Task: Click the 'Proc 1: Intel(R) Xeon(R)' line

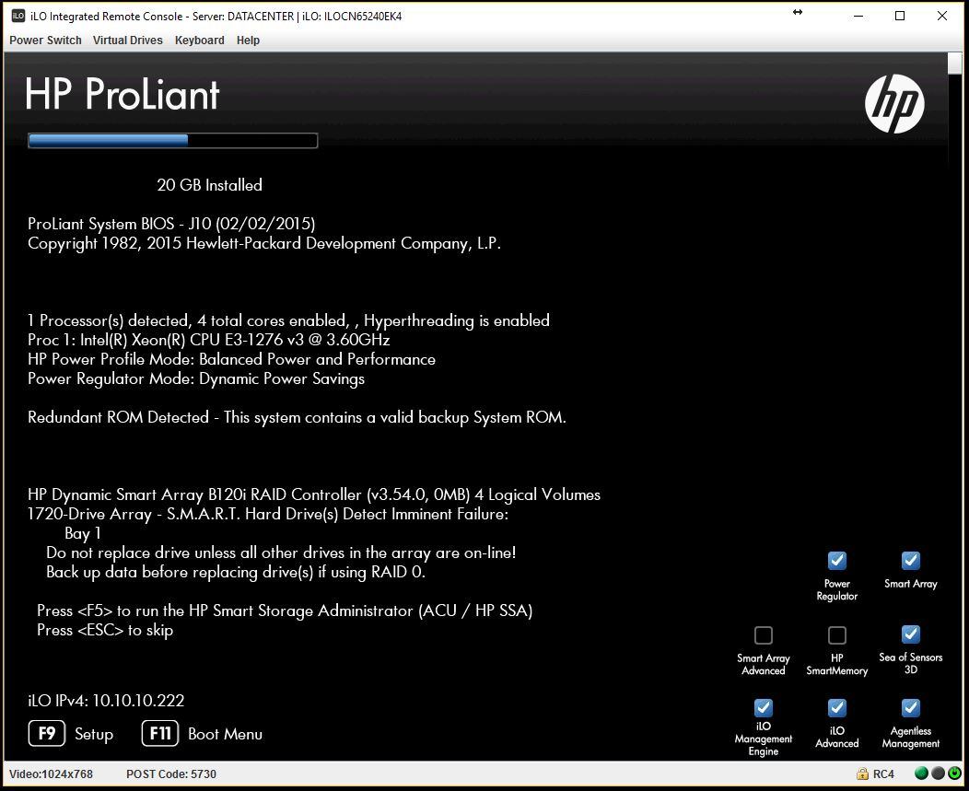Action: coord(209,340)
